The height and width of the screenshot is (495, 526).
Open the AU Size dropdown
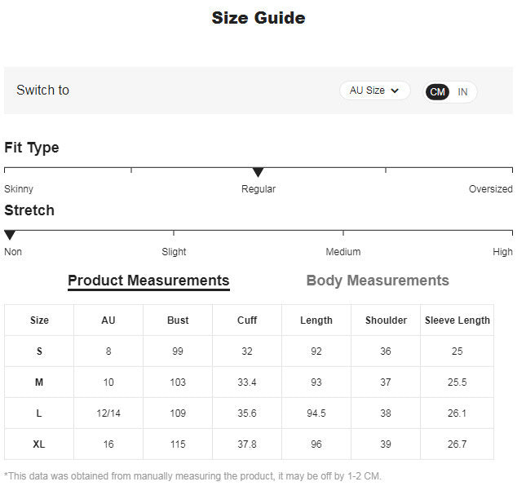pos(374,91)
